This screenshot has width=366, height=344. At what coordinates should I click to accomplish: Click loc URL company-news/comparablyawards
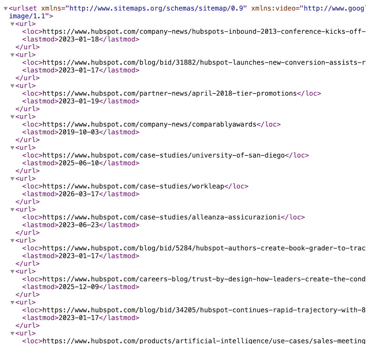(x=149, y=124)
